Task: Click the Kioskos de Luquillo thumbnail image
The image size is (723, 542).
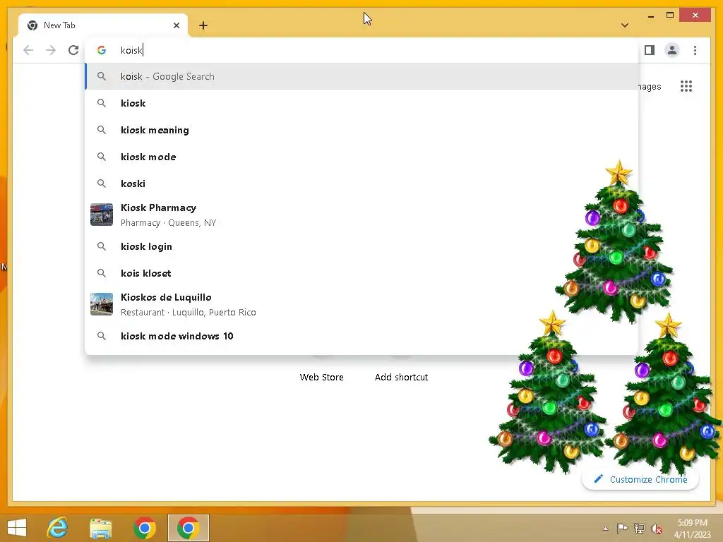Action: click(102, 304)
